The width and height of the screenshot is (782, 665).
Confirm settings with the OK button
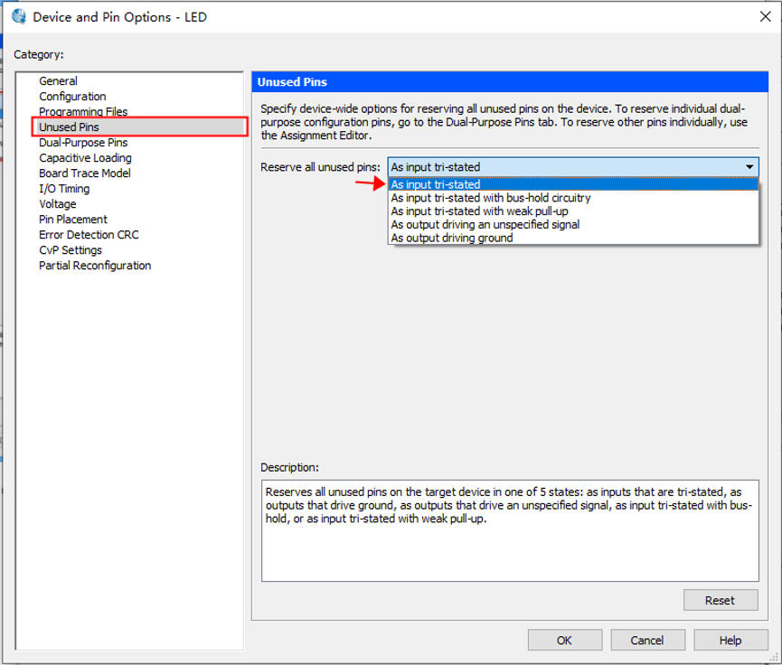point(564,641)
